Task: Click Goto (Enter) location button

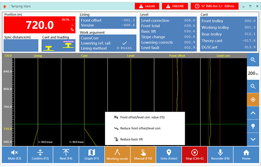Action: click(x=169, y=155)
